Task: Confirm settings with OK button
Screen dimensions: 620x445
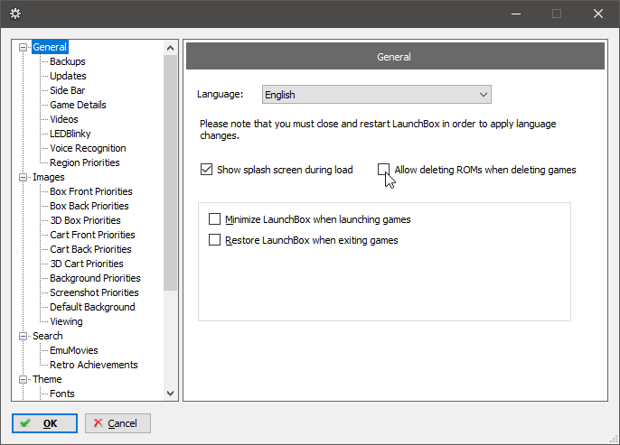Action: coord(44,423)
